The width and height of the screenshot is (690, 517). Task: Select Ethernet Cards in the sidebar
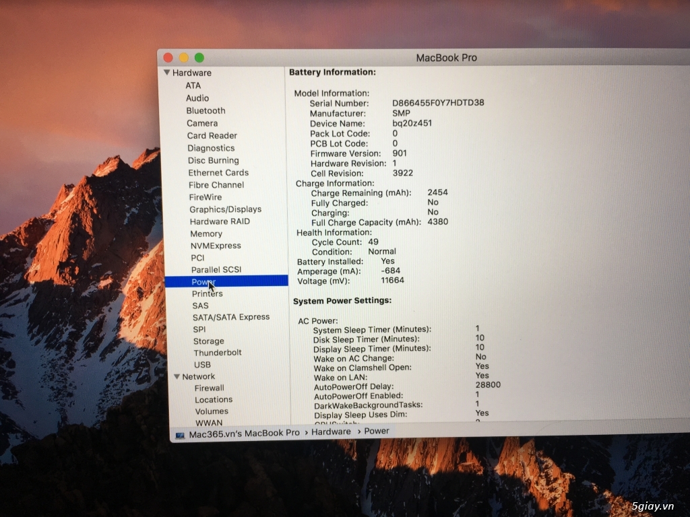click(x=218, y=173)
